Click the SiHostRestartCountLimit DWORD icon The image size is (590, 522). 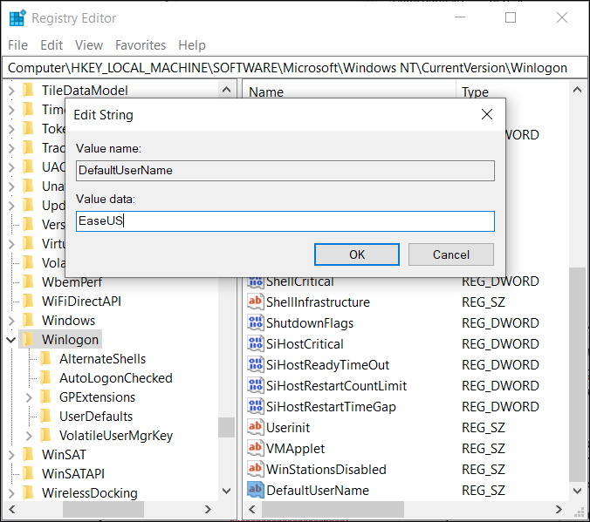pyautogui.click(x=255, y=385)
